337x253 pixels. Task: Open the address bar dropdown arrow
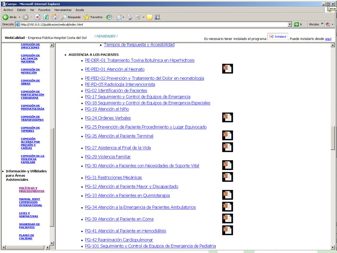point(290,24)
